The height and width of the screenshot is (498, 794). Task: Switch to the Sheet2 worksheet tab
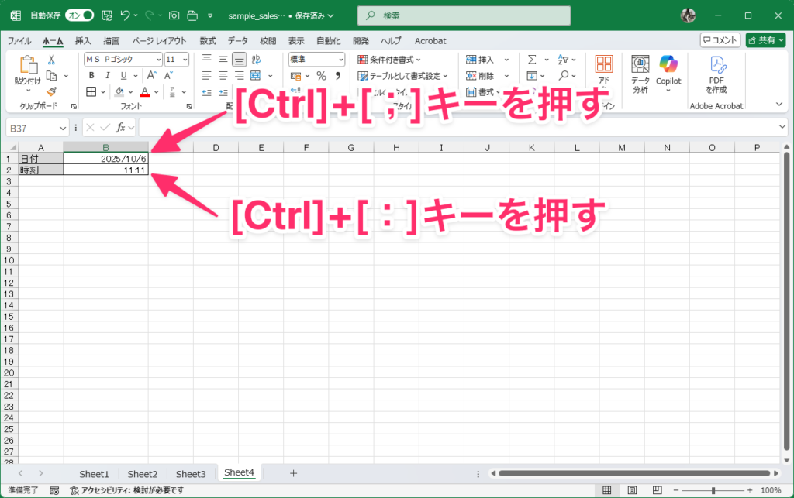point(142,473)
